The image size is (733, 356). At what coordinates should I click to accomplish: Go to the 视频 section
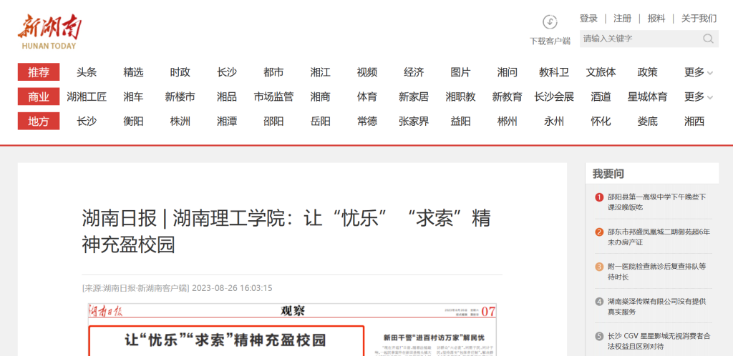(366, 72)
